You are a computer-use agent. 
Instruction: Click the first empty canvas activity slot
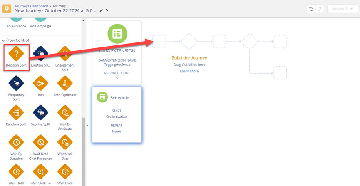coord(159,42)
